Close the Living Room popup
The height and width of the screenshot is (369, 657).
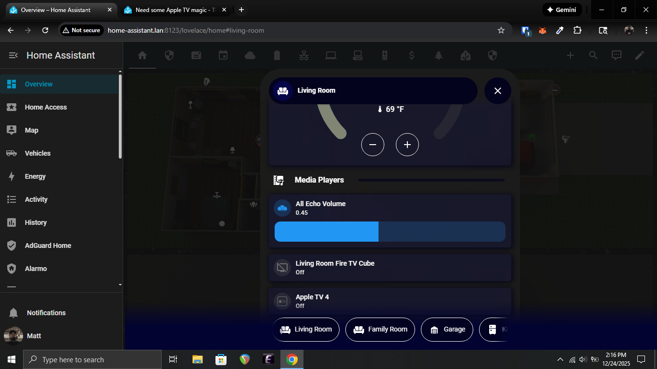(498, 91)
